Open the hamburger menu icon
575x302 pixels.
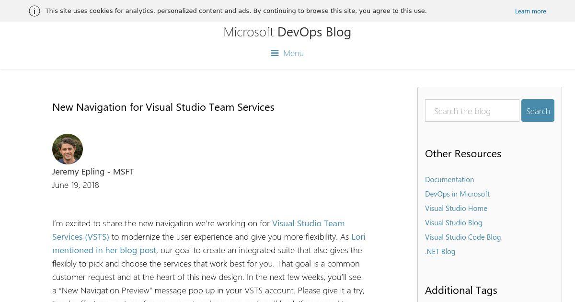tap(275, 53)
